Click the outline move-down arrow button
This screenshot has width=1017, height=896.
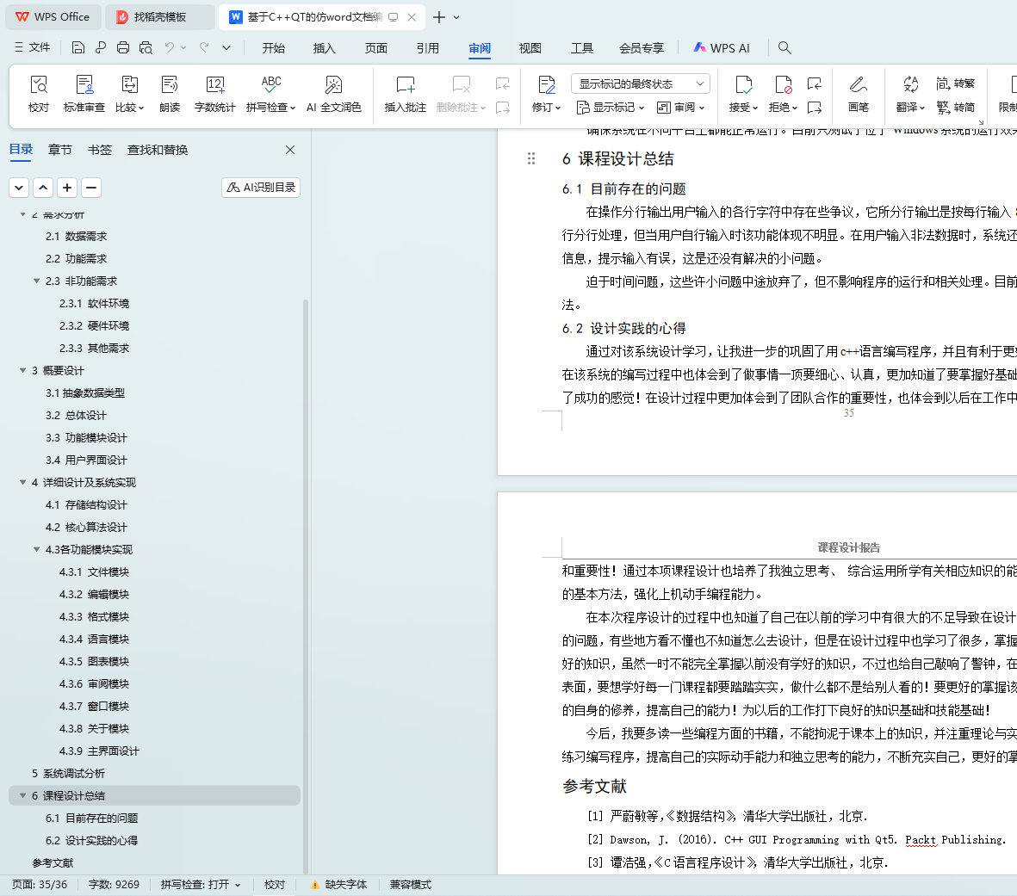point(19,188)
